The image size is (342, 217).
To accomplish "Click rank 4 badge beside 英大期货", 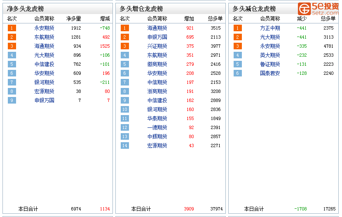I will [237, 55].
